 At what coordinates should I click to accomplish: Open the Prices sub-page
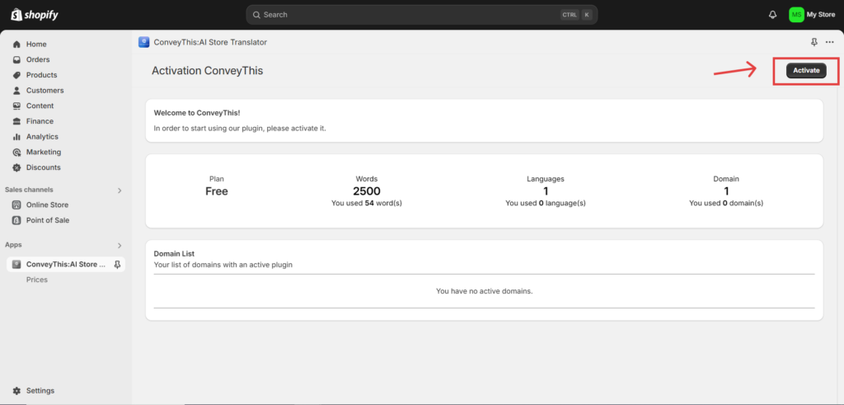pyautogui.click(x=37, y=280)
